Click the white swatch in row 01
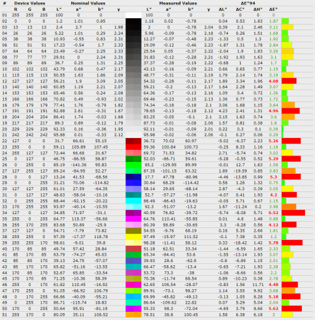 pyautogui.click(x=134, y=15)
